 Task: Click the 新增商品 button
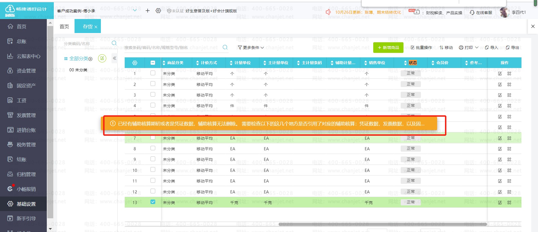(x=388, y=48)
